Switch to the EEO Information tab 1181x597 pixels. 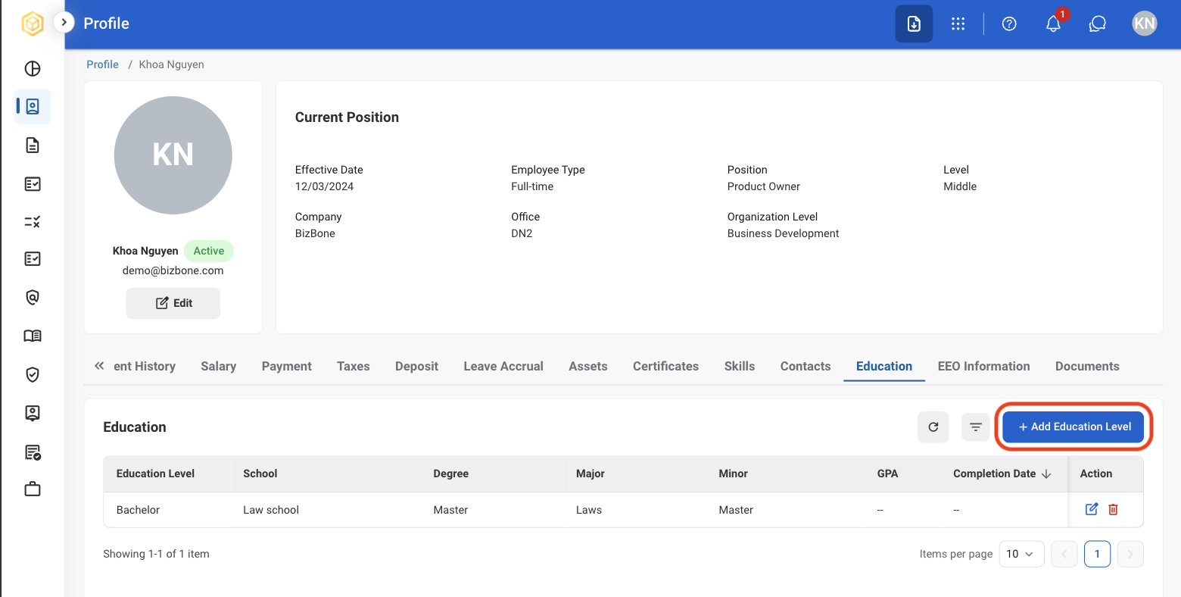983,366
